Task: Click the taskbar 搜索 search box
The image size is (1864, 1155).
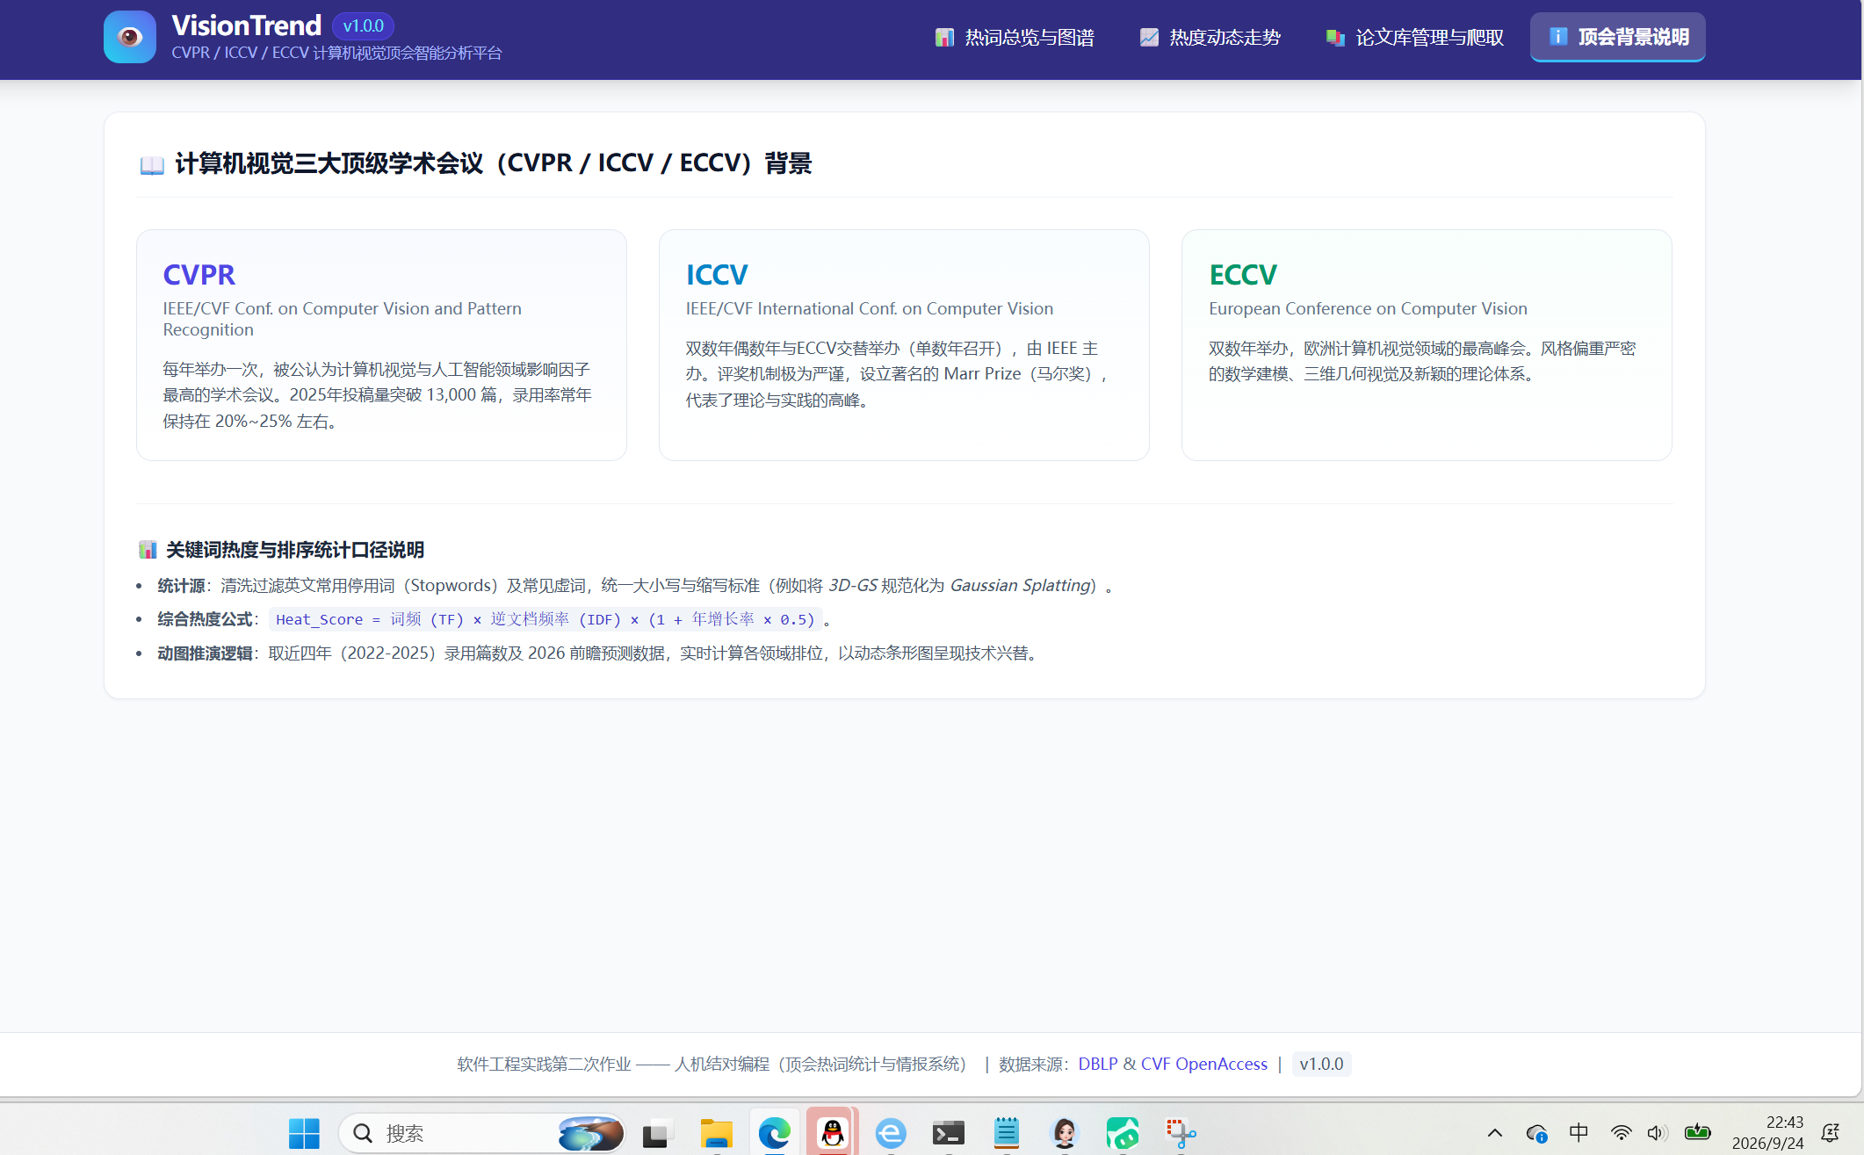Action: (481, 1133)
